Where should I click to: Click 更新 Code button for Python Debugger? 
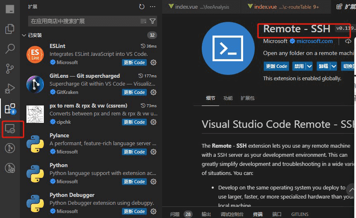[x=134, y=211]
